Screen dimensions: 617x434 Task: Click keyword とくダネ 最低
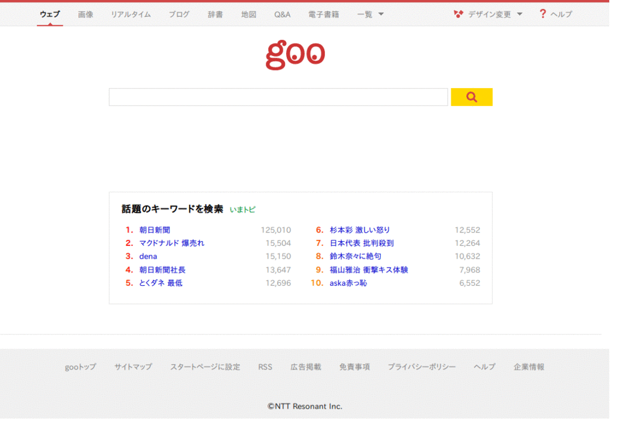[x=160, y=283]
